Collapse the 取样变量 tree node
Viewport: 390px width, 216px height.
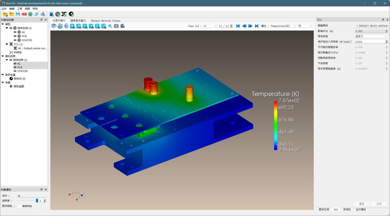point(3,75)
